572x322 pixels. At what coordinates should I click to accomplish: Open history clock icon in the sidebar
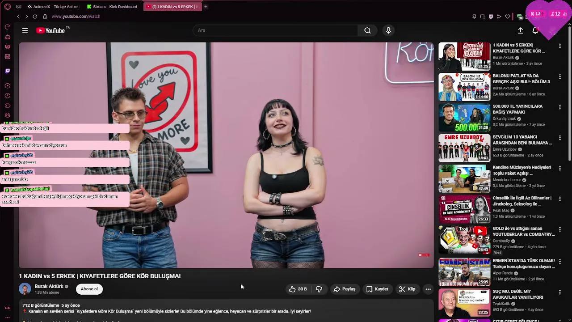7,96
